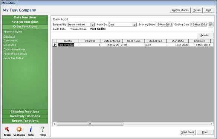Click the AuditType column header
The height and width of the screenshot is (139, 217).
[x=156, y=41]
